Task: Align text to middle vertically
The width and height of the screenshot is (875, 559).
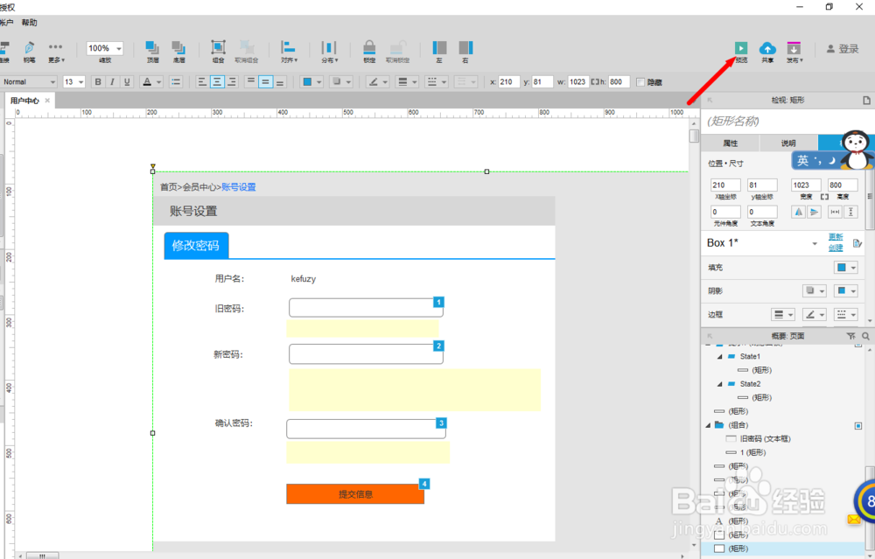Action: (266, 82)
